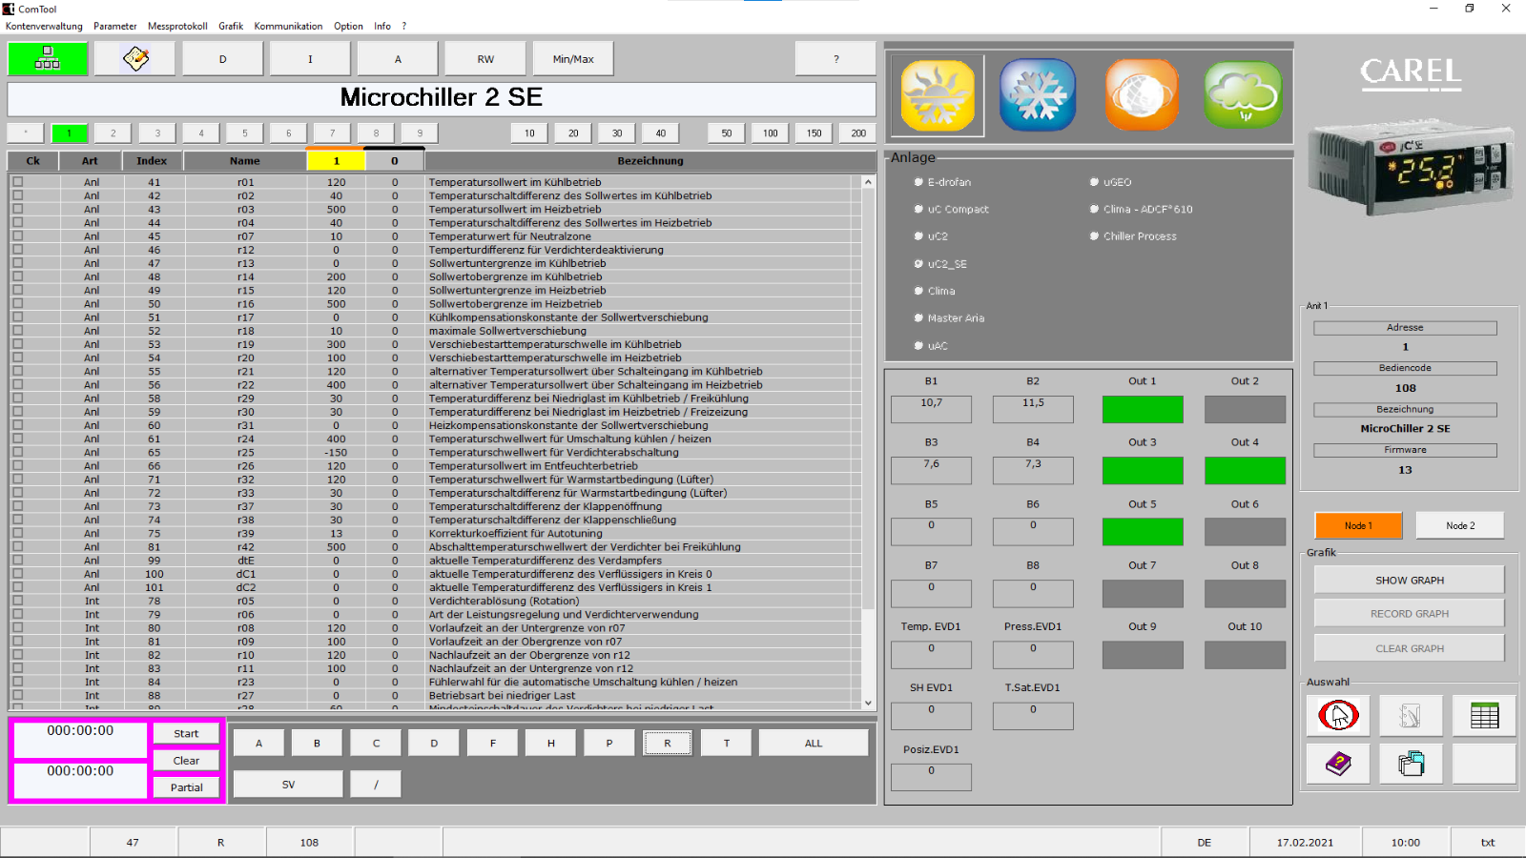Screen dimensions: 1526x858
Task: Tick the checkbox for row r03
Action: click(x=17, y=209)
